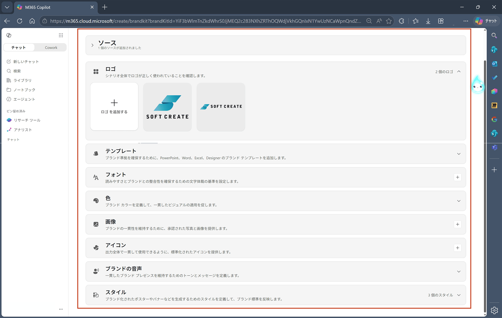Viewport: 502px width, 318px height.
Task: Collapse the ロゴ section
Action: (x=459, y=72)
